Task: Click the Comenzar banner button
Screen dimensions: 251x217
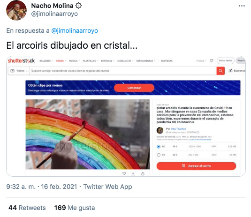Action: coord(134,88)
